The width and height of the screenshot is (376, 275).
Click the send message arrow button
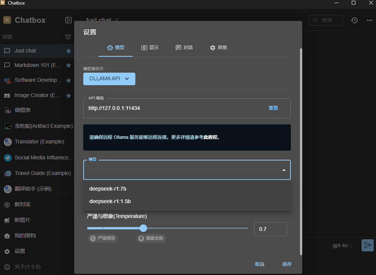tap(368, 245)
